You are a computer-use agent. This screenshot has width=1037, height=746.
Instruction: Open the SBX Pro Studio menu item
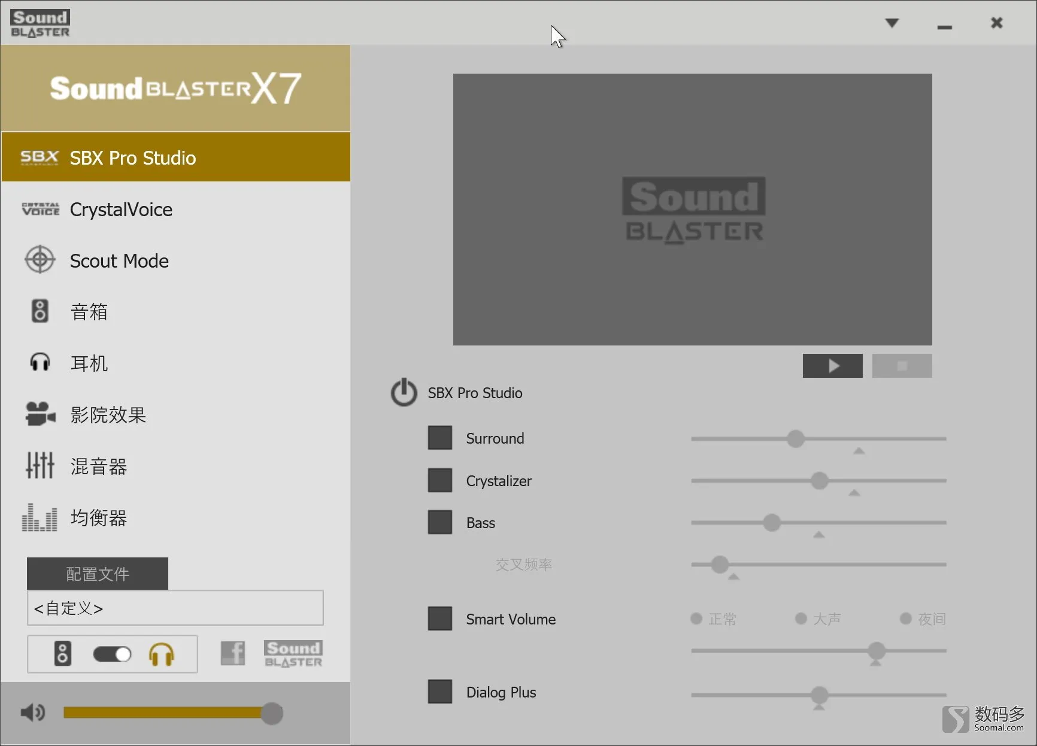click(175, 157)
